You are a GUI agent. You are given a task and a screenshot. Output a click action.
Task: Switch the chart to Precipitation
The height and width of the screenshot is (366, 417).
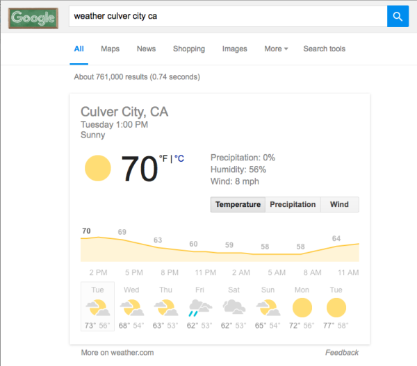click(x=293, y=204)
